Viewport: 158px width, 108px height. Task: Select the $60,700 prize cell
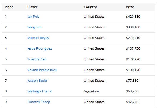132,91
